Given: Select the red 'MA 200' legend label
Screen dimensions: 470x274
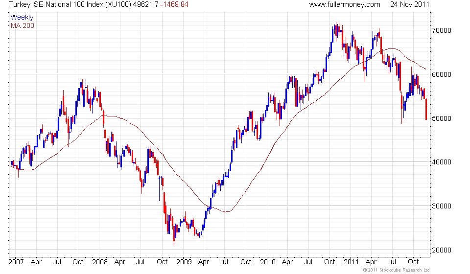Looking at the screenshot, I should (x=23, y=26).
